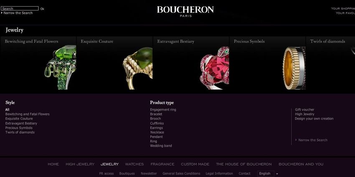Viewport: 355px width, 177px height.
Task: Filter by Cufflinks product type
Action: click(157, 123)
